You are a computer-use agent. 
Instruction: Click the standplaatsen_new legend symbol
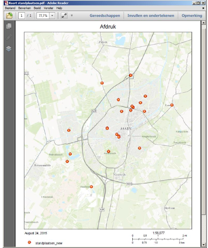pyautogui.click(x=29, y=242)
